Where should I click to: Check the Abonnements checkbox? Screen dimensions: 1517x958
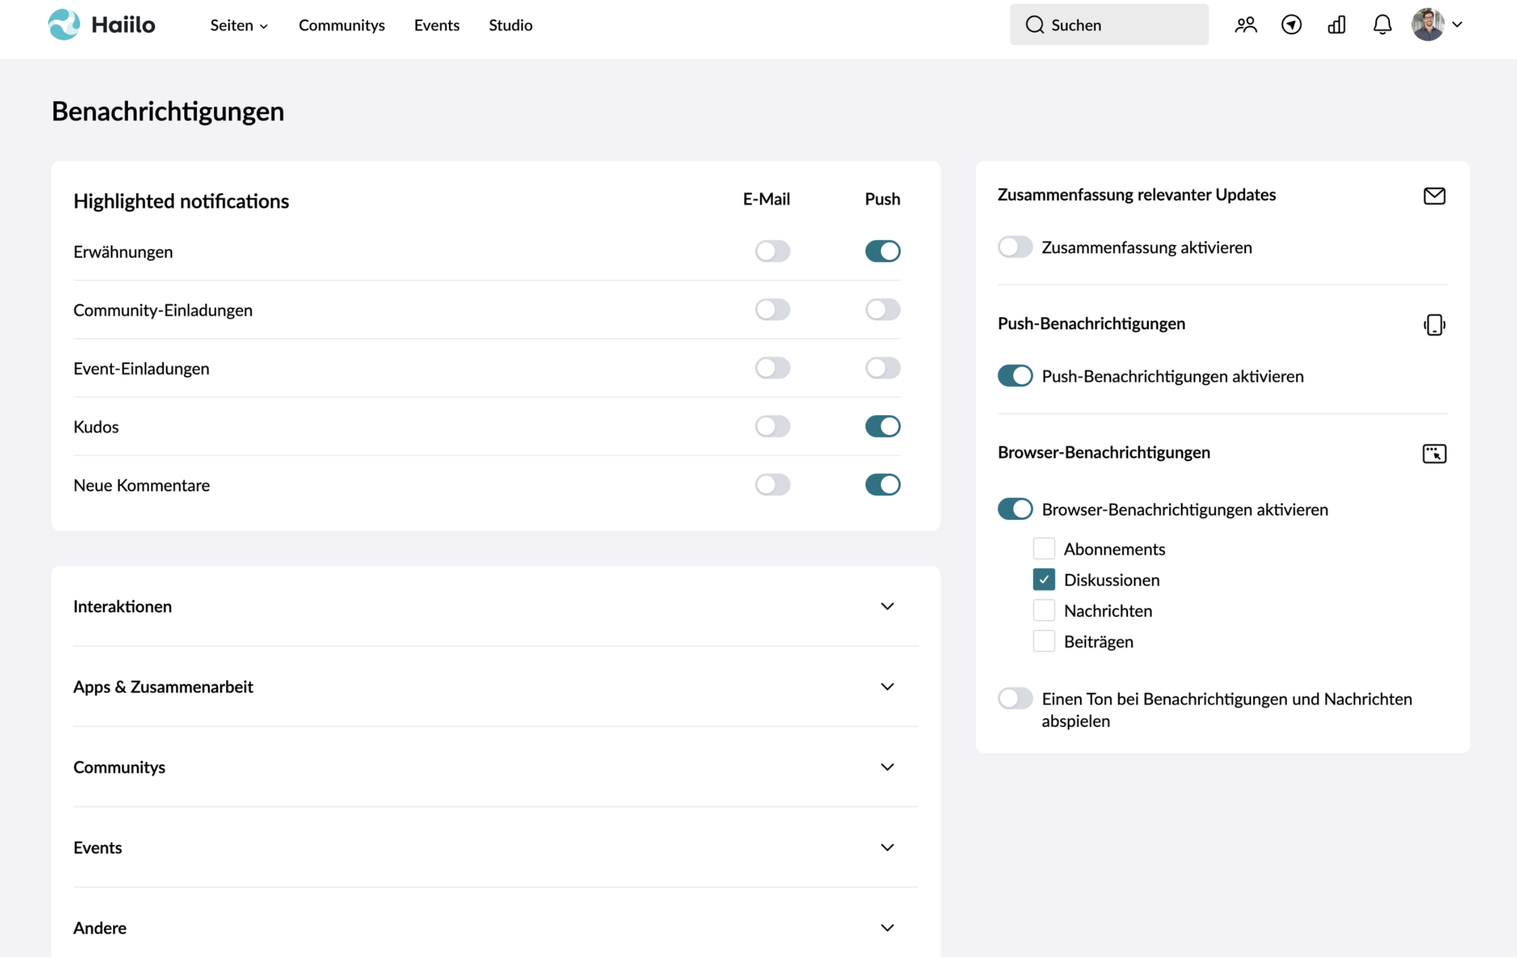pos(1043,548)
